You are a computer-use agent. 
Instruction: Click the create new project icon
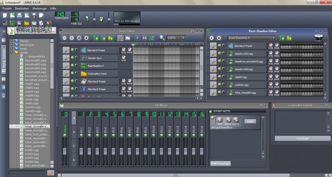click(5, 15)
